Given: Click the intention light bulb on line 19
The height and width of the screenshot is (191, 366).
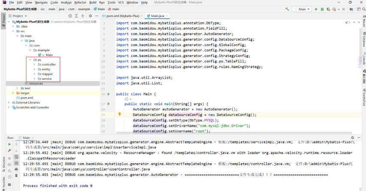Looking at the screenshot, I should tap(120, 114).
